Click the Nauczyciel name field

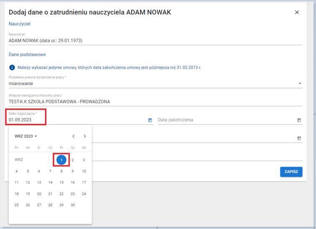[x=155, y=41]
